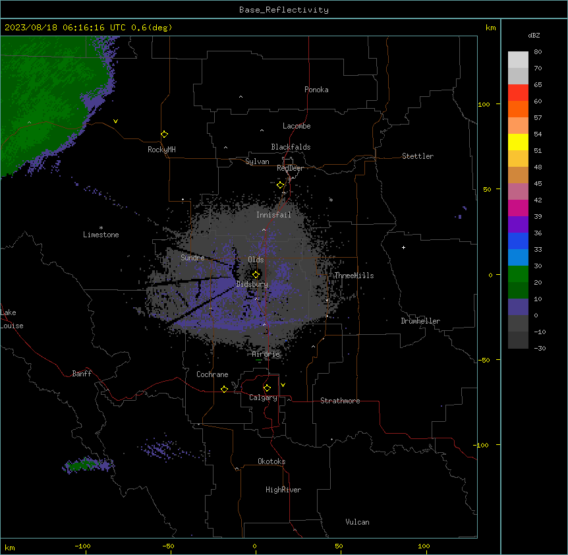Image resolution: width=568 pixels, height=555 pixels.
Task: Click the yellow diamond marker above Calgary label
Action: (267, 388)
